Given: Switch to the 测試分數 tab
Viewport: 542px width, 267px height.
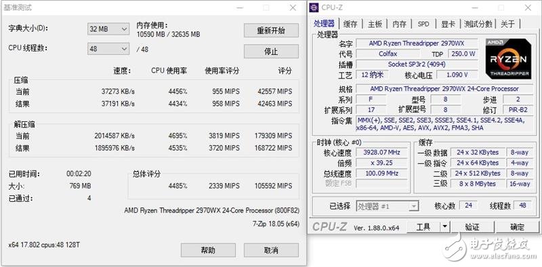Looking at the screenshot, I should tap(478, 24).
